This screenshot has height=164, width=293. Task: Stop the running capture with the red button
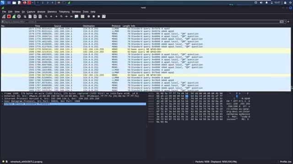(x=9, y=16)
